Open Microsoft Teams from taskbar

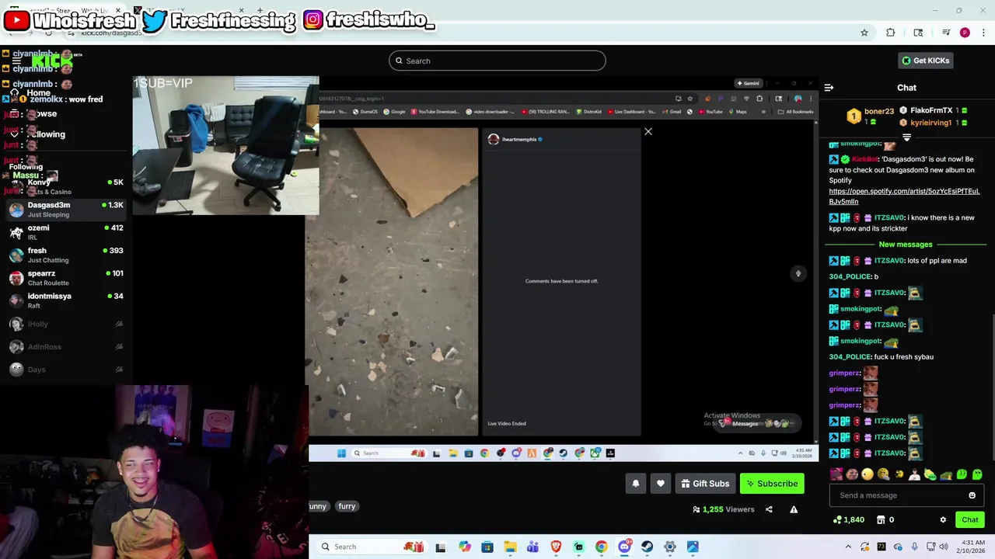pos(532,547)
